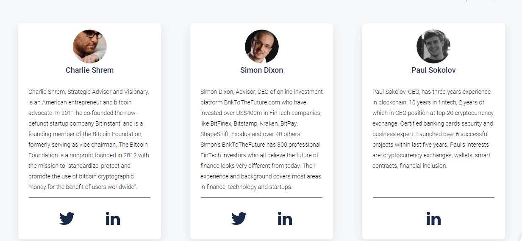Open Charlie Shrem's Twitter profile icon
The width and height of the screenshot is (522, 241).
click(x=67, y=219)
